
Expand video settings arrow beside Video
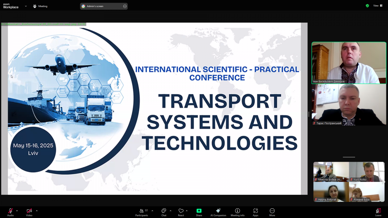pyautogui.click(x=37, y=211)
